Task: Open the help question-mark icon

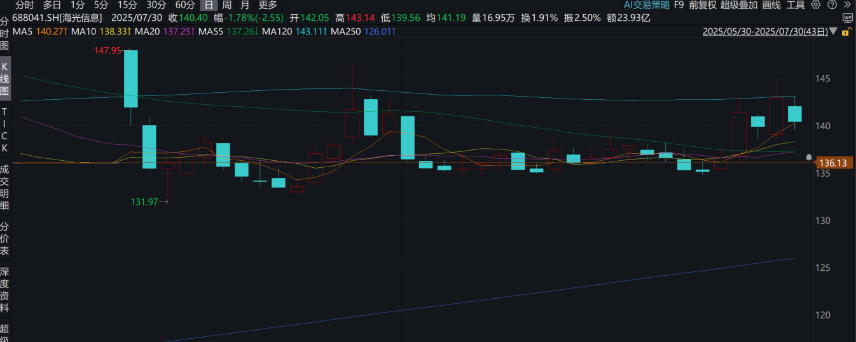Action: (x=831, y=5)
